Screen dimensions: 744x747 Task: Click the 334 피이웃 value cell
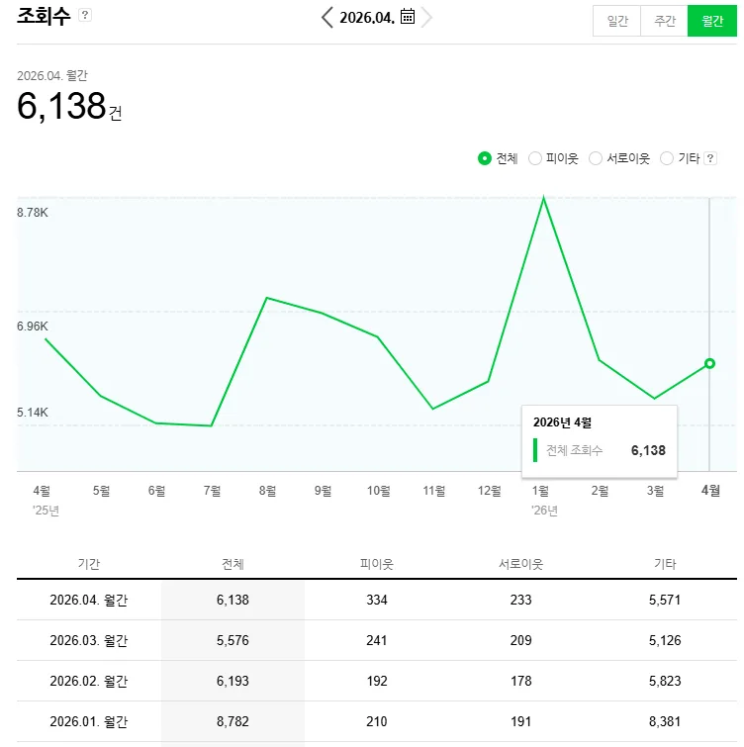click(376, 600)
